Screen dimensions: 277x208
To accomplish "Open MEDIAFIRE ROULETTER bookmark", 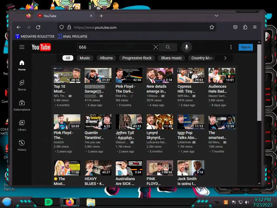I will tap(35, 37).
